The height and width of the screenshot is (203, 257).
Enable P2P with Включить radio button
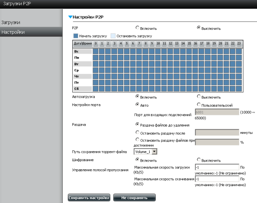coord(137,28)
